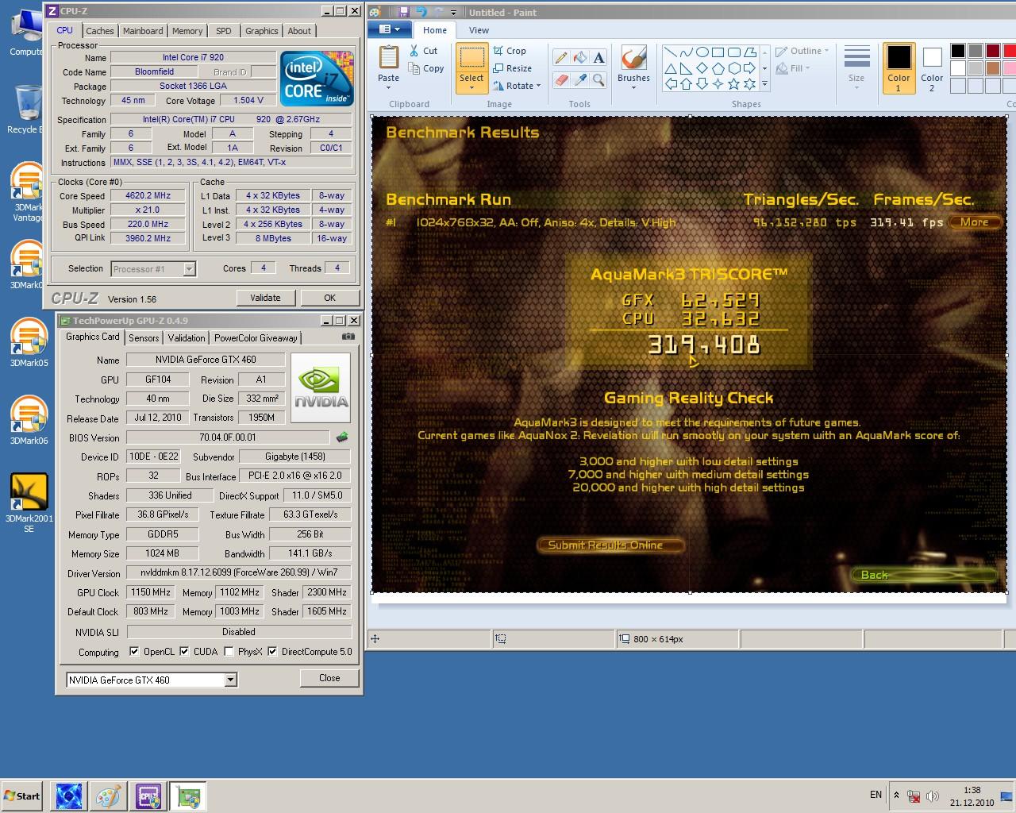
Task: Click the CPU-Z taskbar button
Action: click(x=148, y=796)
